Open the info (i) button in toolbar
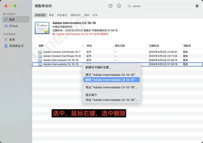 coord(119,6)
